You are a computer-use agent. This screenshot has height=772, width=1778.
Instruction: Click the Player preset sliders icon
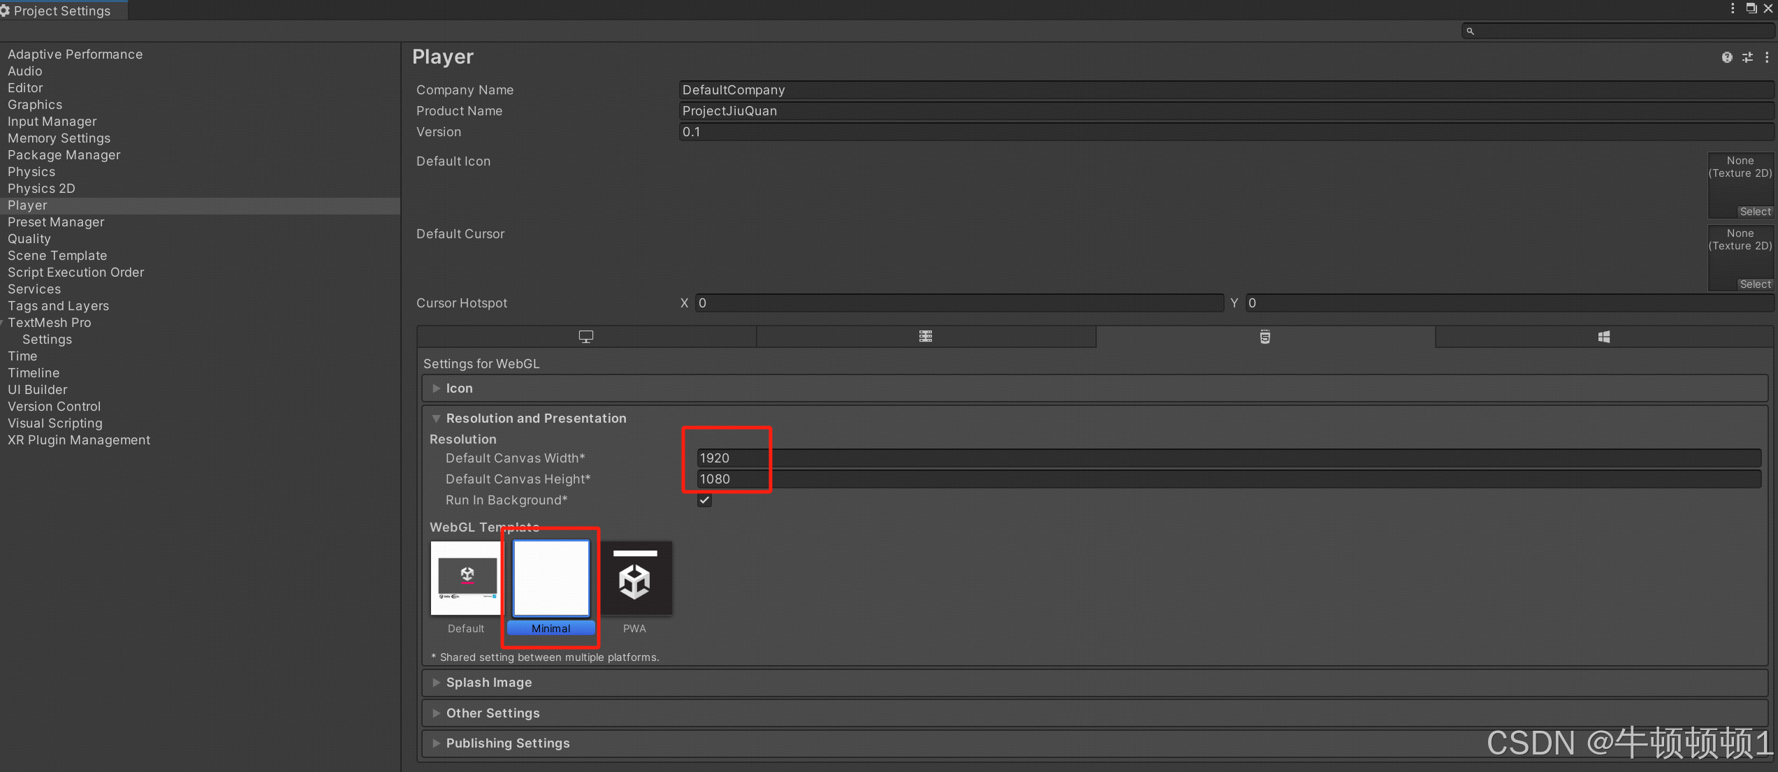(x=1747, y=57)
